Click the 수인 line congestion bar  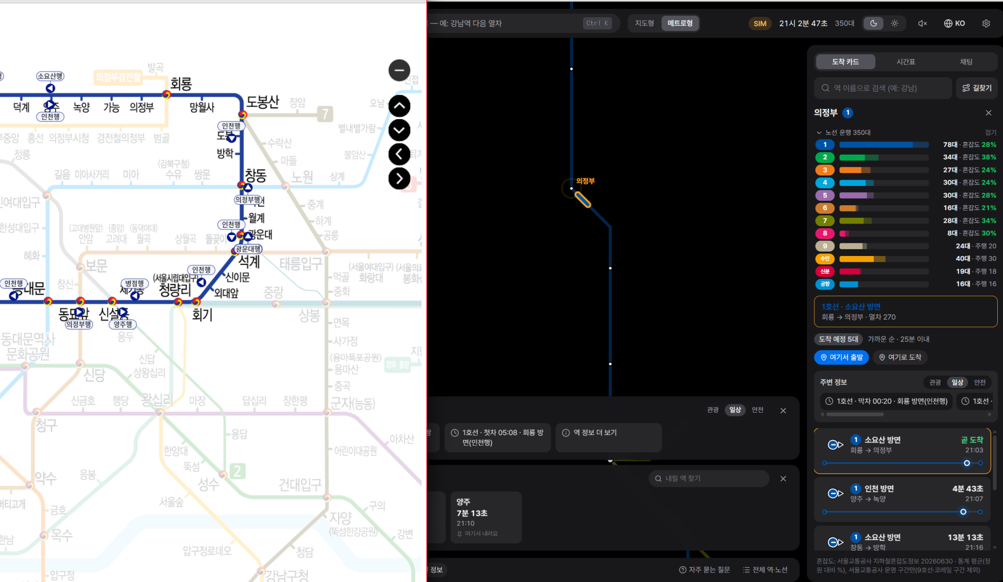(884, 259)
